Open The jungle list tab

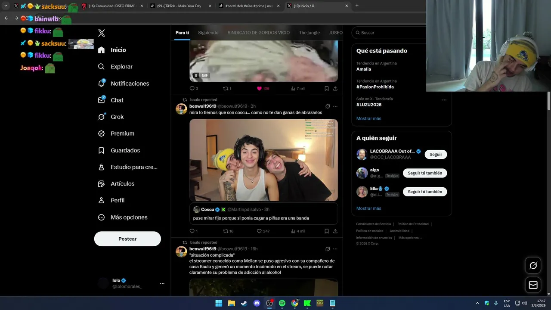point(309,33)
